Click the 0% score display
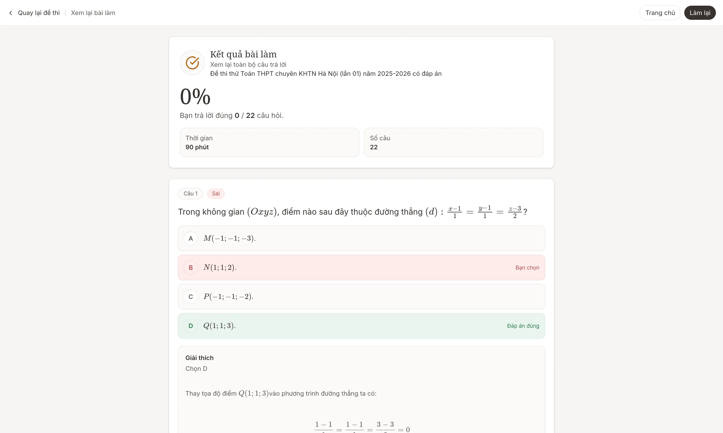This screenshot has height=433, width=723. tap(195, 96)
